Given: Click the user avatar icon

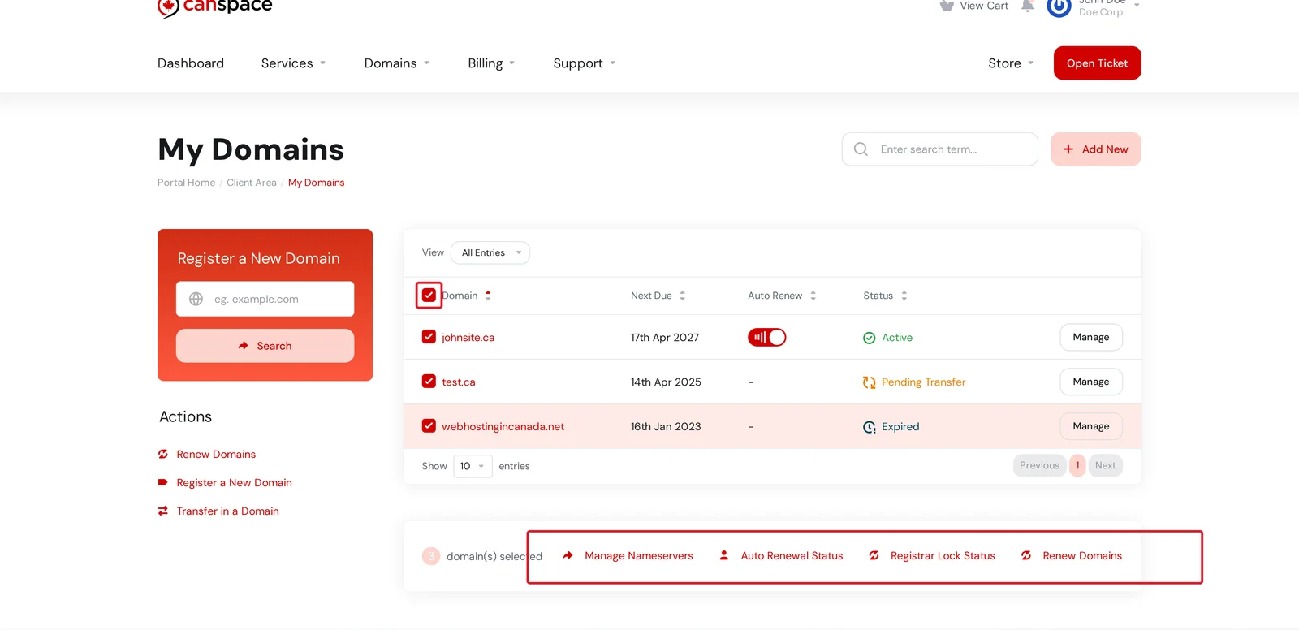Looking at the screenshot, I should [x=1059, y=7].
